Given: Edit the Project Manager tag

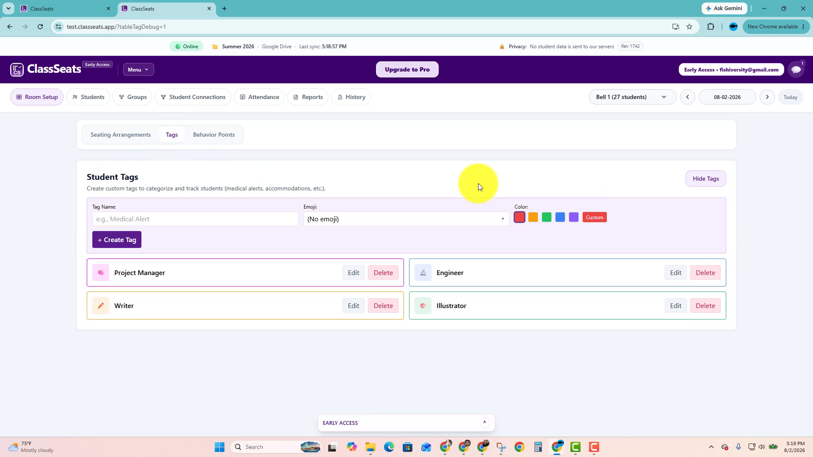Looking at the screenshot, I should tap(354, 273).
